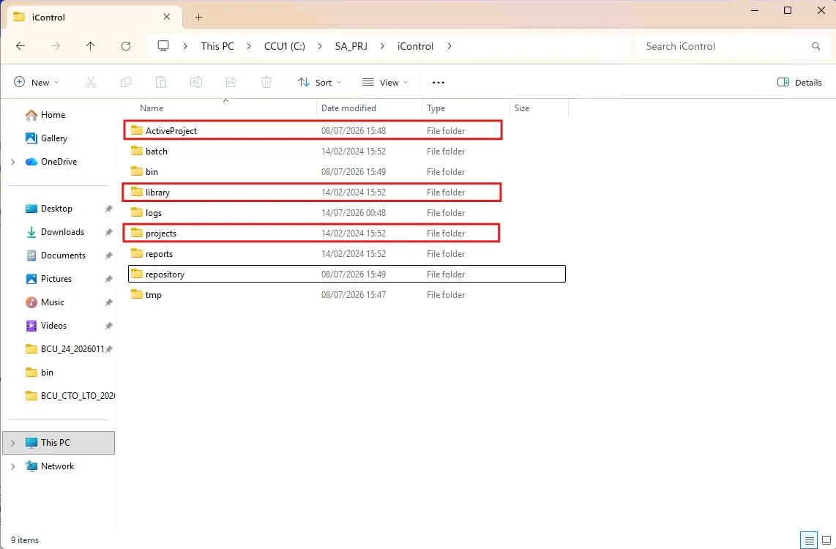Image resolution: width=836 pixels, height=549 pixels.
Task: Switch to details list view icon
Action: coord(810,540)
